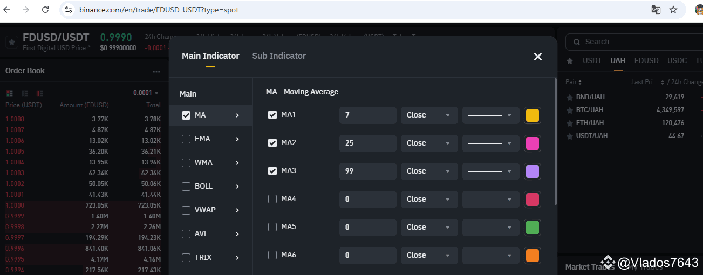Select the FDUSD market tab
703x275 pixels.
point(646,60)
